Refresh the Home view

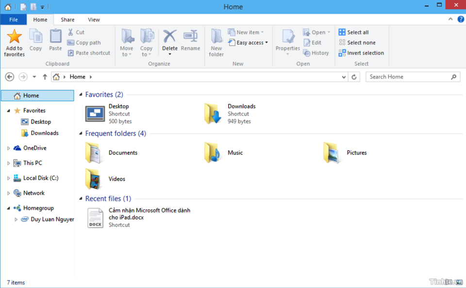click(354, 77)
